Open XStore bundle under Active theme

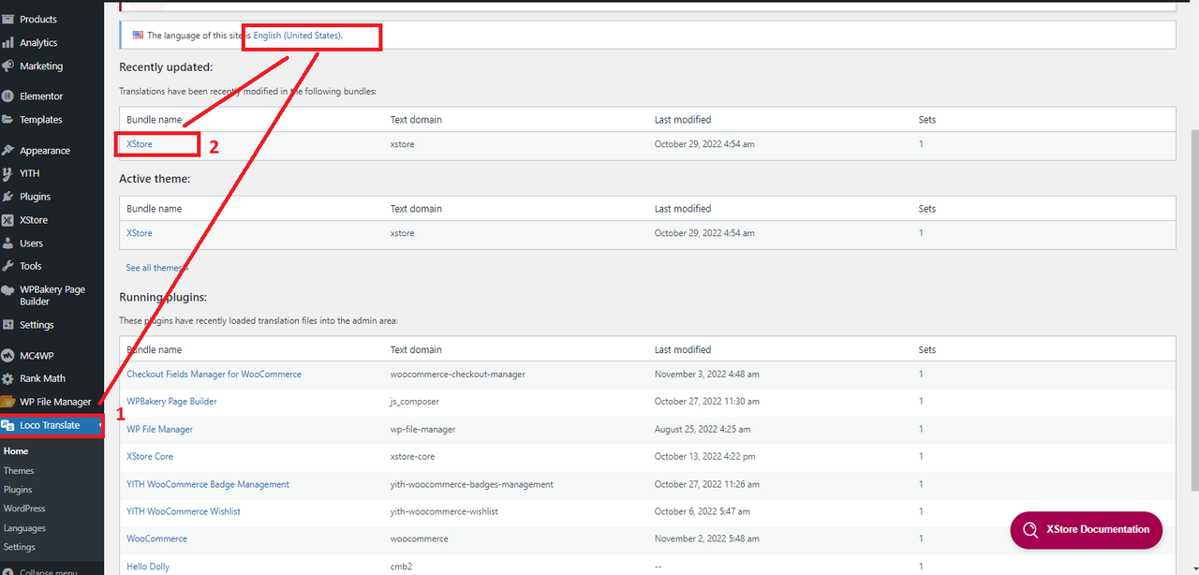click(140, 233)
